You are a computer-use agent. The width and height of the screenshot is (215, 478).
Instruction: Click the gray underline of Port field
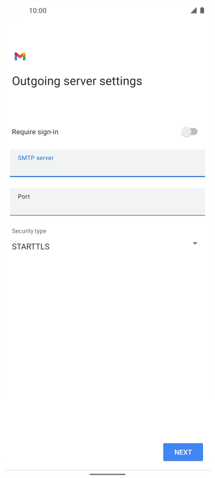tap(107, 215)
